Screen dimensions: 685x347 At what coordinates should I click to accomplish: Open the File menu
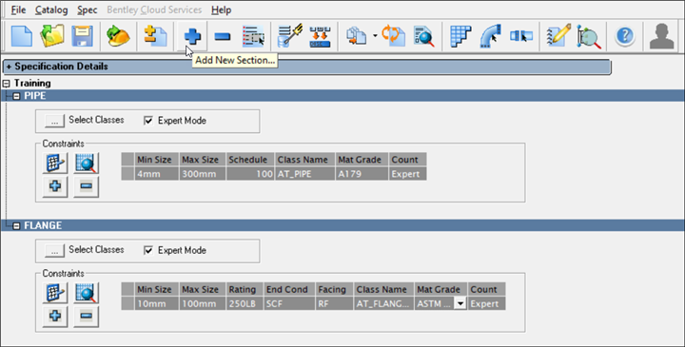(x=18, y=10)
